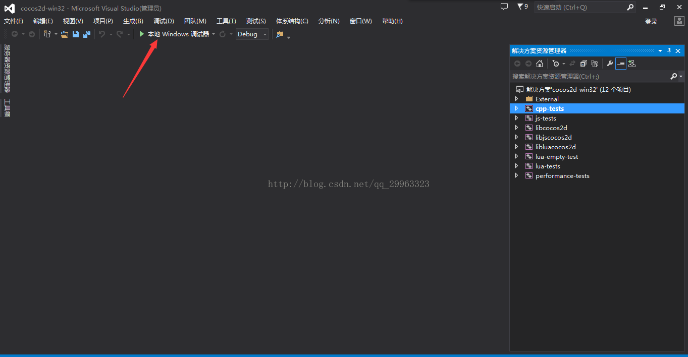
Task: Click the Open File folder icon
Action: click(65, 34)
